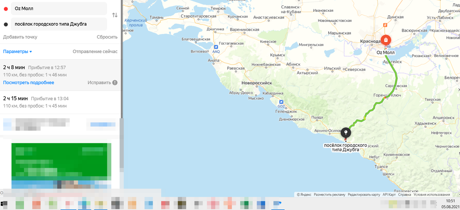Click the orange map icon above Краснодар
Image resolution: width=460 pixels, height=210 pixels.
click(x=384, y=25)
